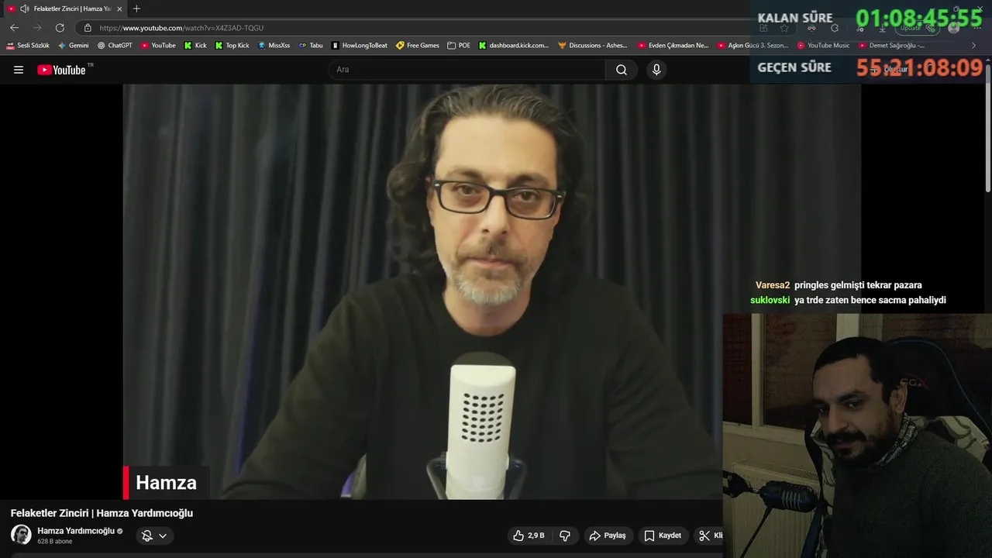Click the YouTube search magnifier button
The height and width of the screenshot is (558, 992).
622,70
